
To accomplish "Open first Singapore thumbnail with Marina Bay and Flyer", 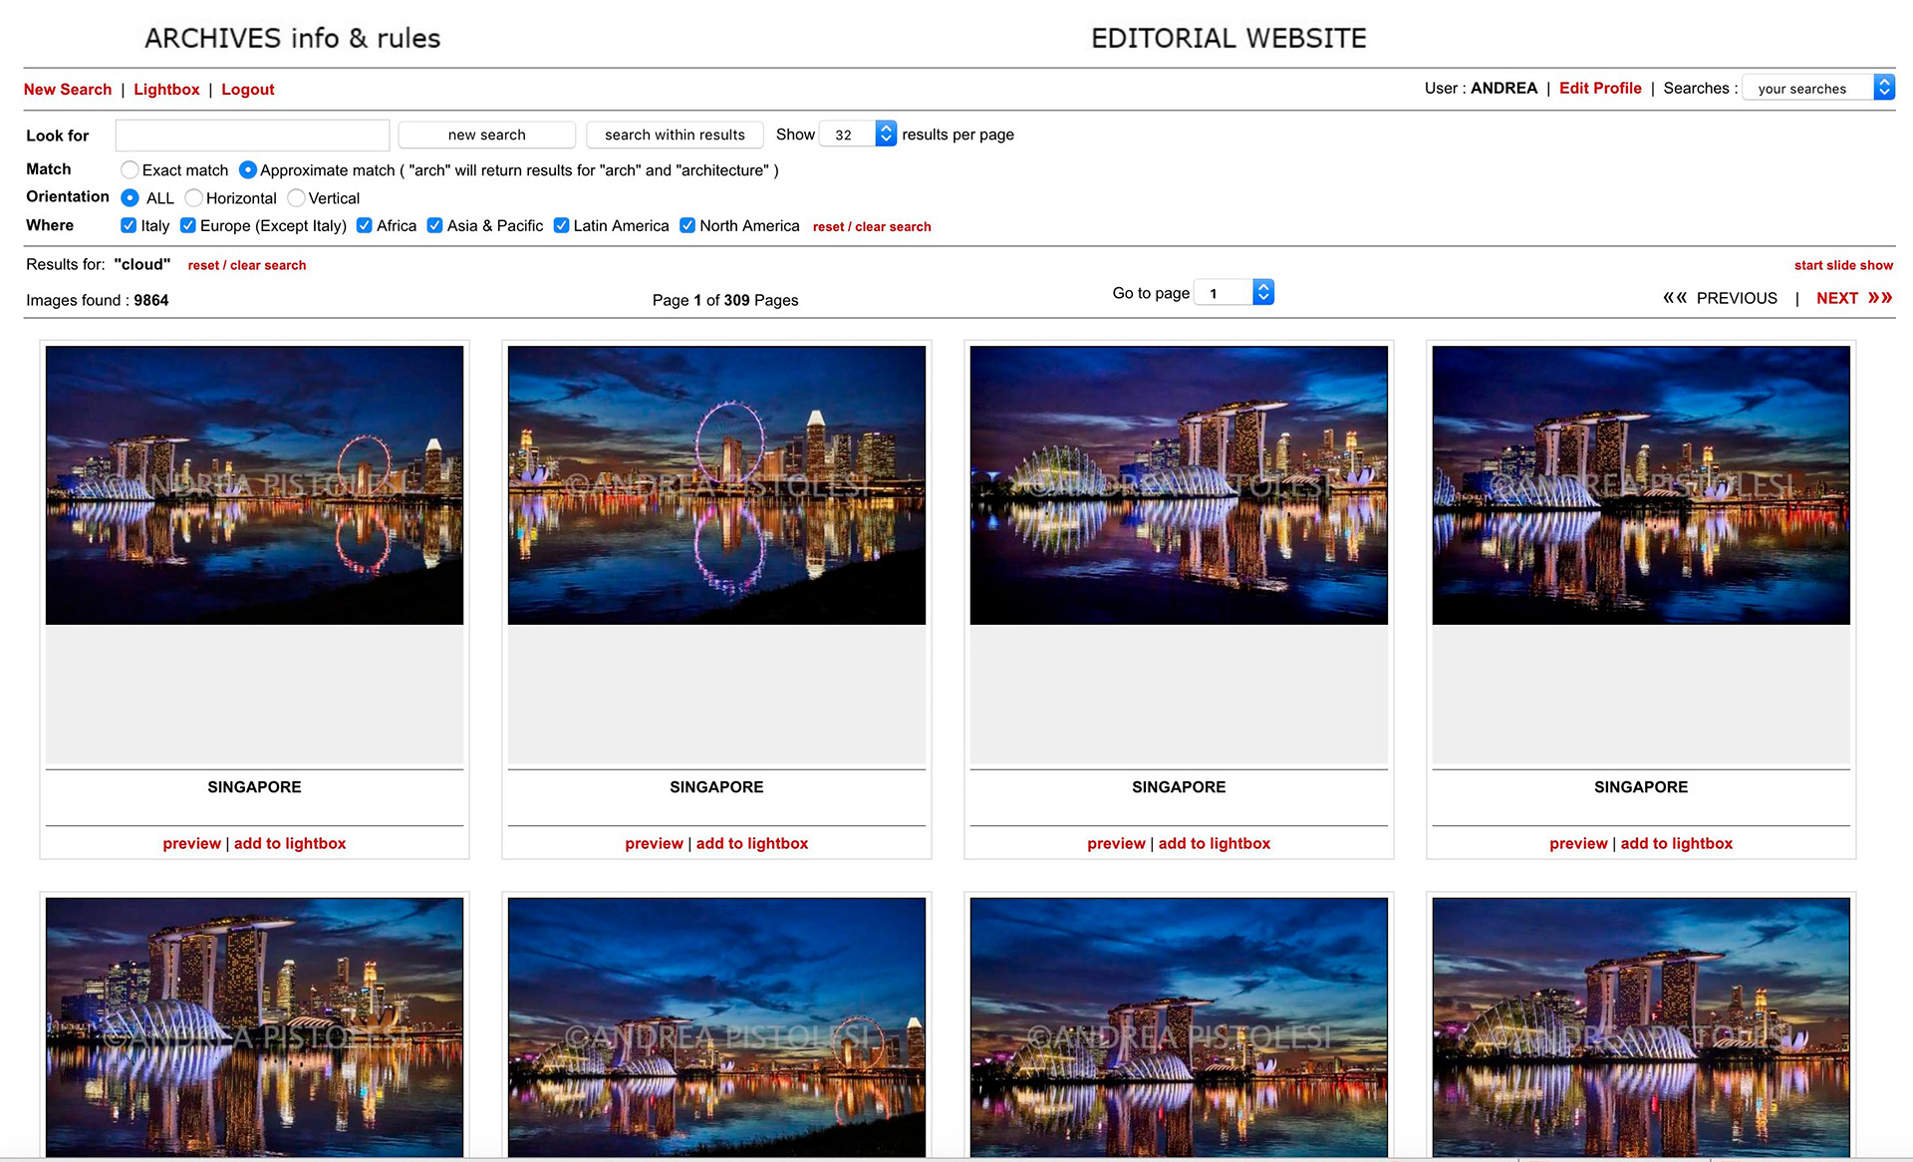I will [x=254, y=485].
